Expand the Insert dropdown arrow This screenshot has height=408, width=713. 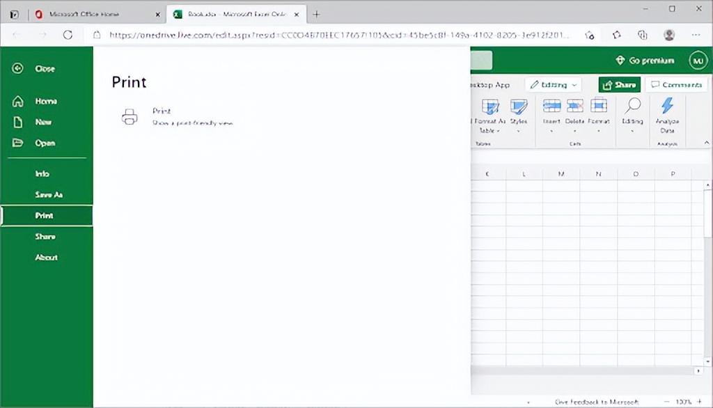[551, 132]
